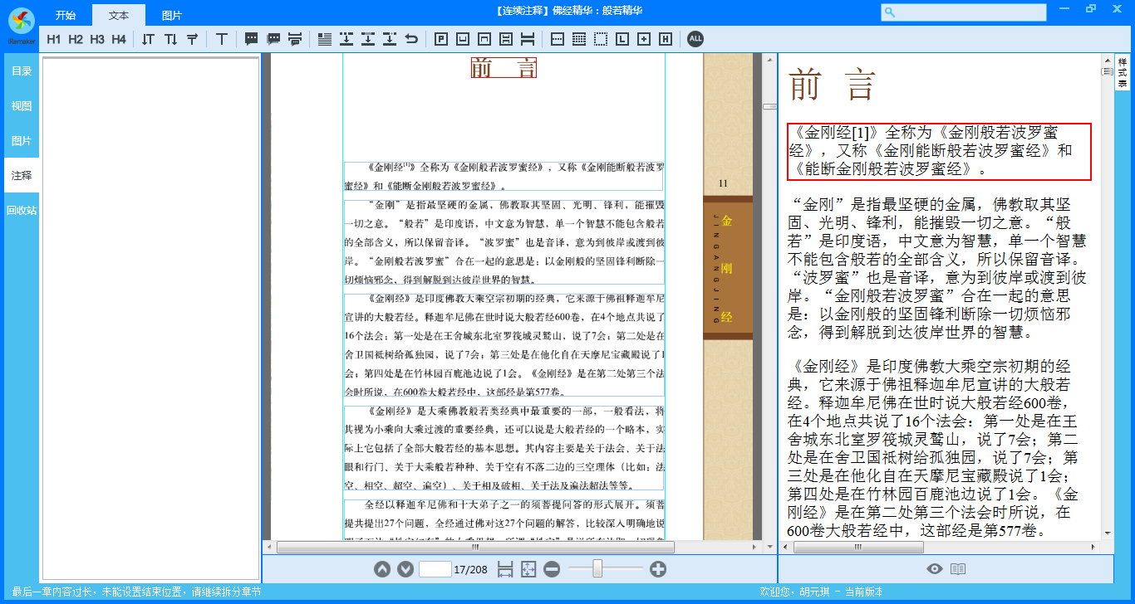The image size is (1135, 604).
Task: Click the zoom slider handle
Action: point(597,569)
